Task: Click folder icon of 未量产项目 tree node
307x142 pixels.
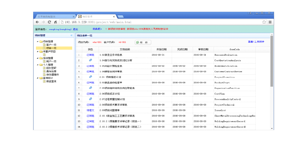Action: point(41,51)
